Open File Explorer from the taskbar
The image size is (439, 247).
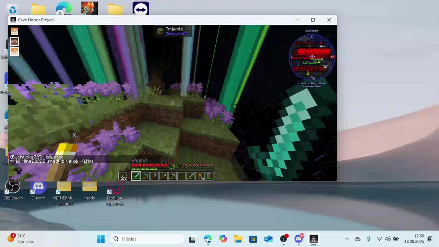pyautogui.click(x=238, y=239)
